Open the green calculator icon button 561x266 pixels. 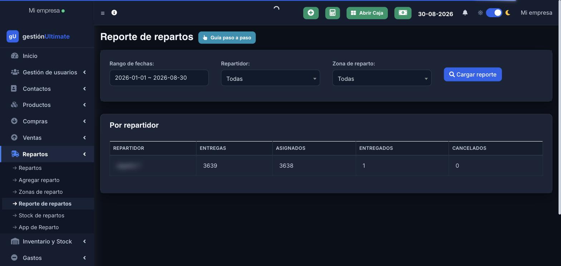332,13
